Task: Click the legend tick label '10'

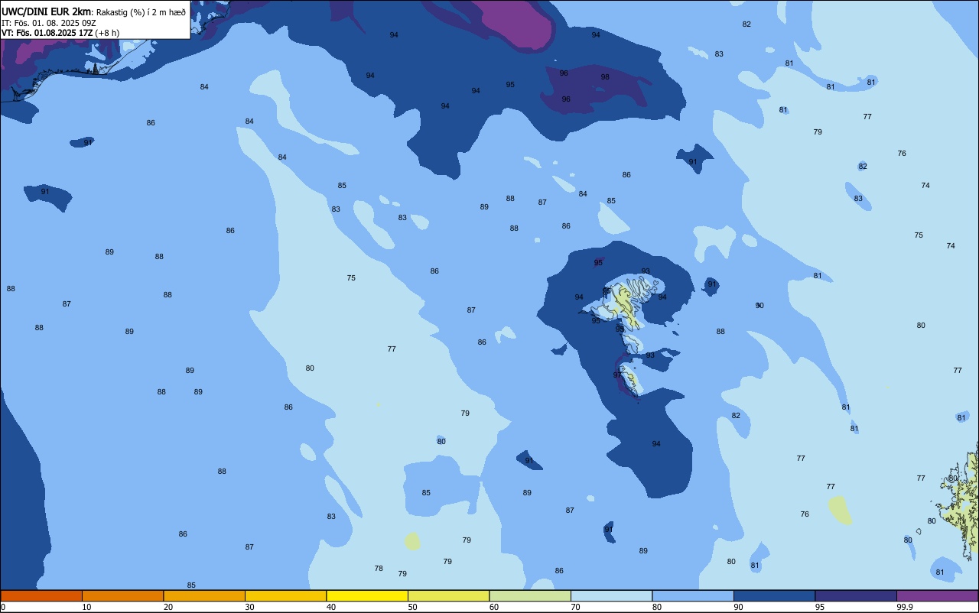Action: point(86,607)
